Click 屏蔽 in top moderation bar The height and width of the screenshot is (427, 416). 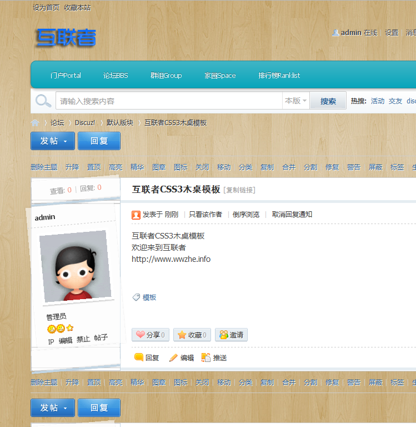(375, 167)
